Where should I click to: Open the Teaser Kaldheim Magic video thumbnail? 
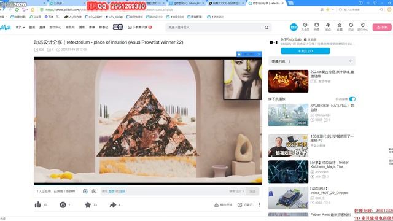coord(288,172)
